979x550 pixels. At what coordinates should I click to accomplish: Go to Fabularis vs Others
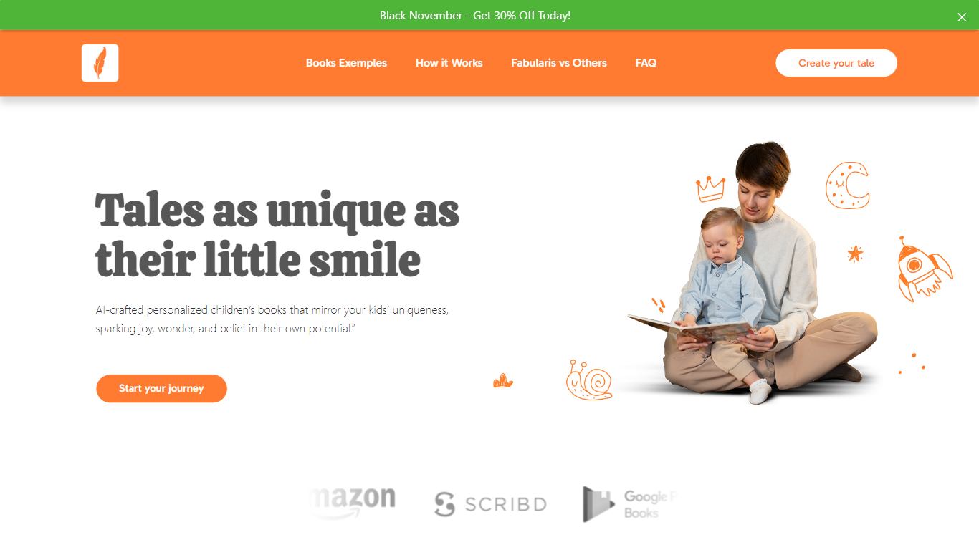click(x=559, y=63)
